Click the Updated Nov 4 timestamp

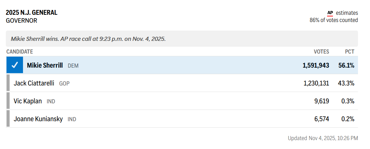click(x=323, y=138)
